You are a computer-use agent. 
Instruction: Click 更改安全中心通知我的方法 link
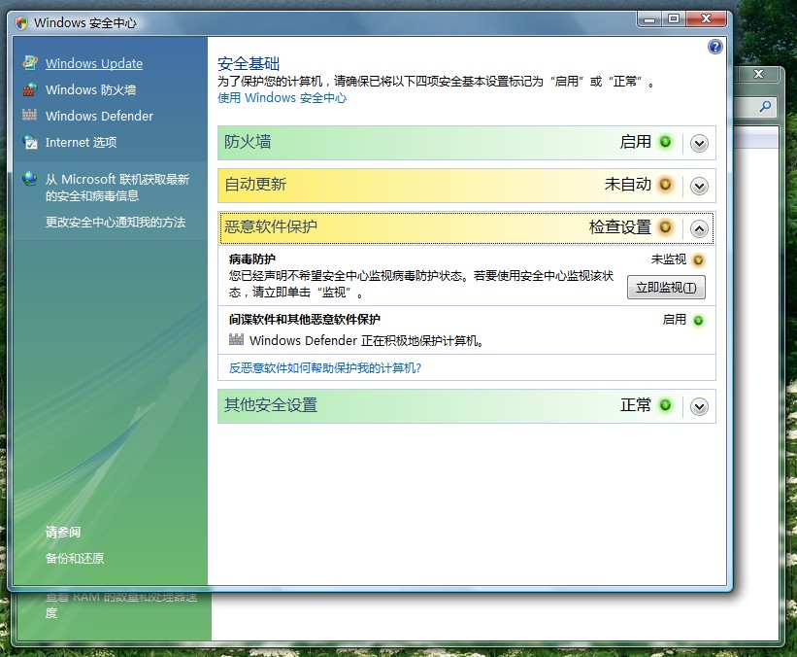(116, 223)
